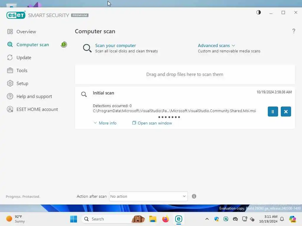
Task: Expand More info for the scan
Action: 105,123
